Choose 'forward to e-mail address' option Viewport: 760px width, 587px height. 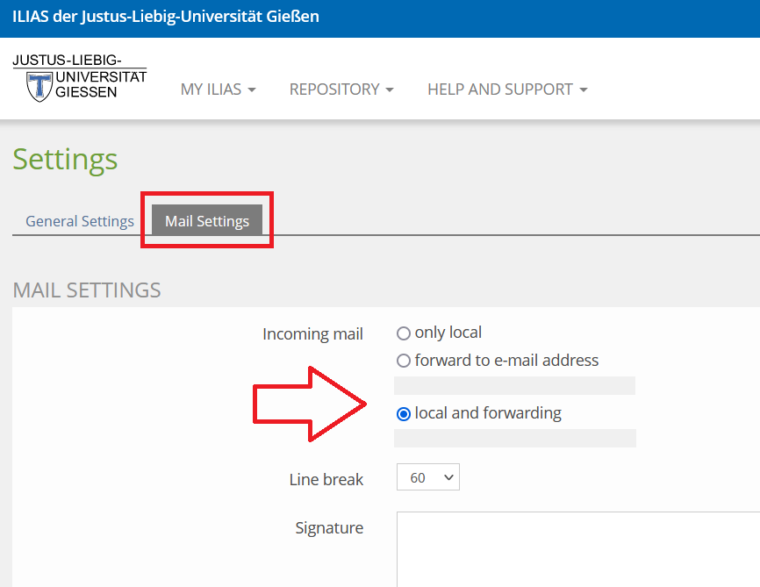(404, 361)
